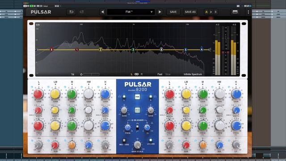Toggle the MID / SIDE button
The image size is (286, 161).
tap(124, 140)
